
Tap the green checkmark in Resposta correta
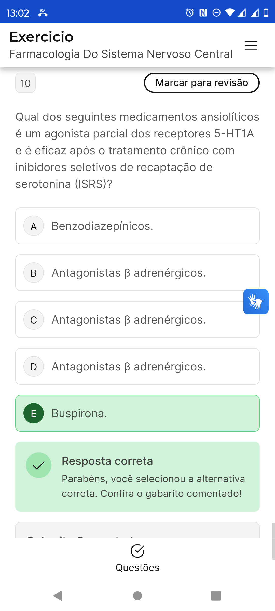39,465
